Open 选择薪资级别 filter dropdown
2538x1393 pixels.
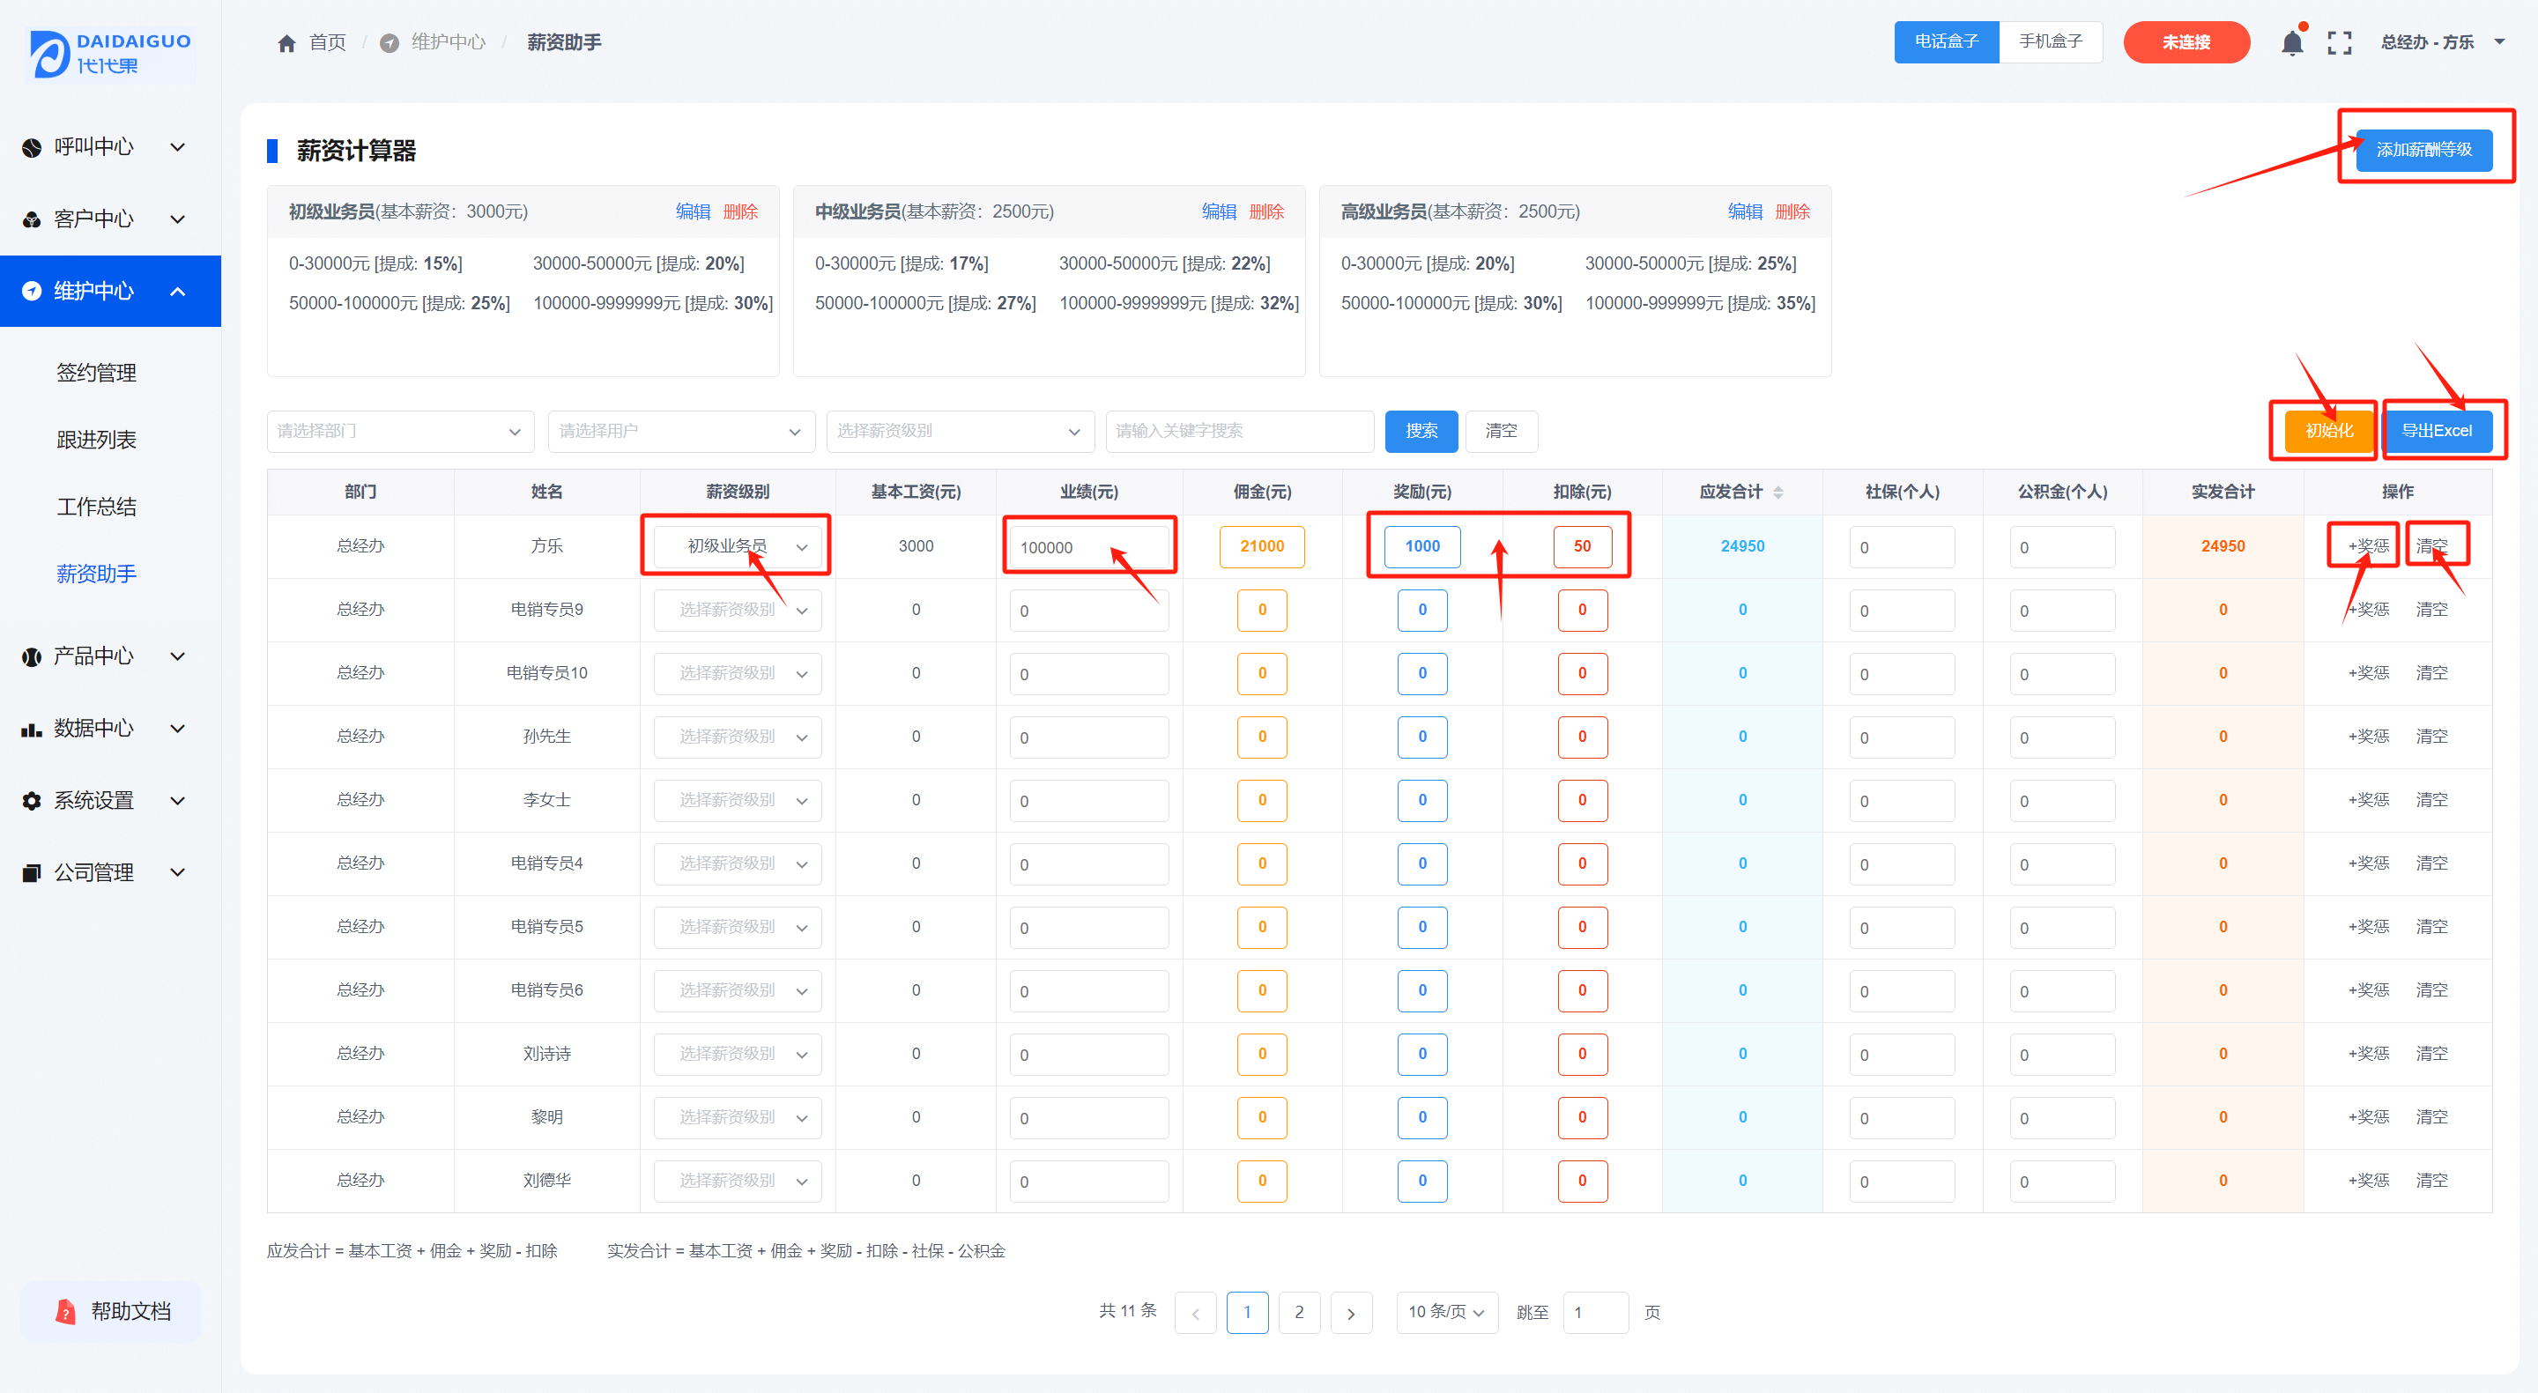(x=961, y=432)
